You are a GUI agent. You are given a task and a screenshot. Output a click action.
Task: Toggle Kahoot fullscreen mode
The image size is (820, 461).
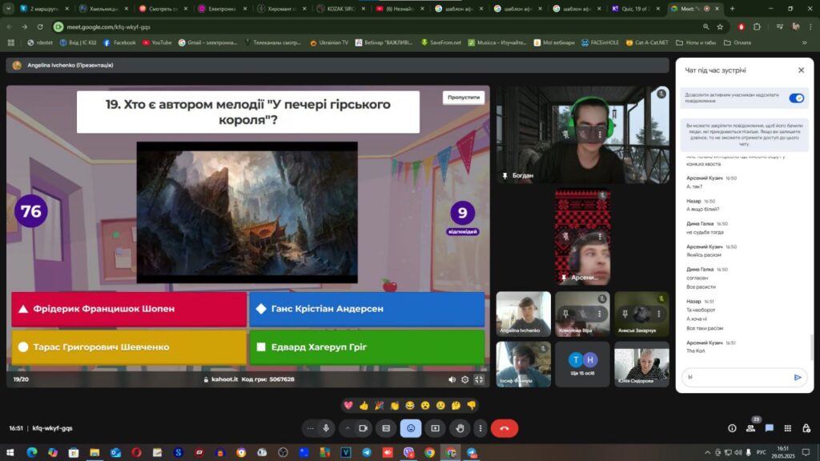479,379
